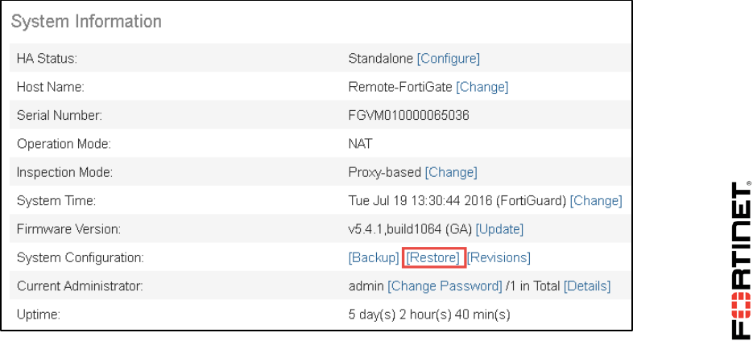The height and width of the screenshot is (341, 753).
Task: Open Change Password for admin
Action: point(445,286)
